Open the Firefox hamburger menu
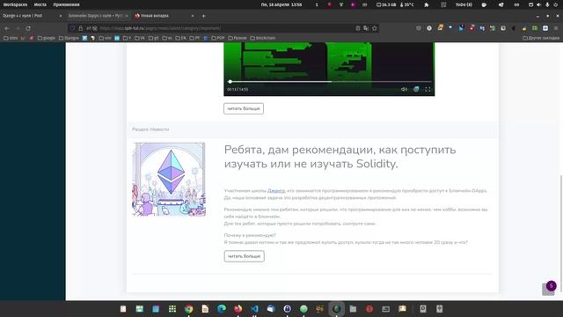 [556, 28]
